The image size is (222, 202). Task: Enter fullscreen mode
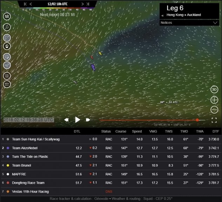pos(214,120)
